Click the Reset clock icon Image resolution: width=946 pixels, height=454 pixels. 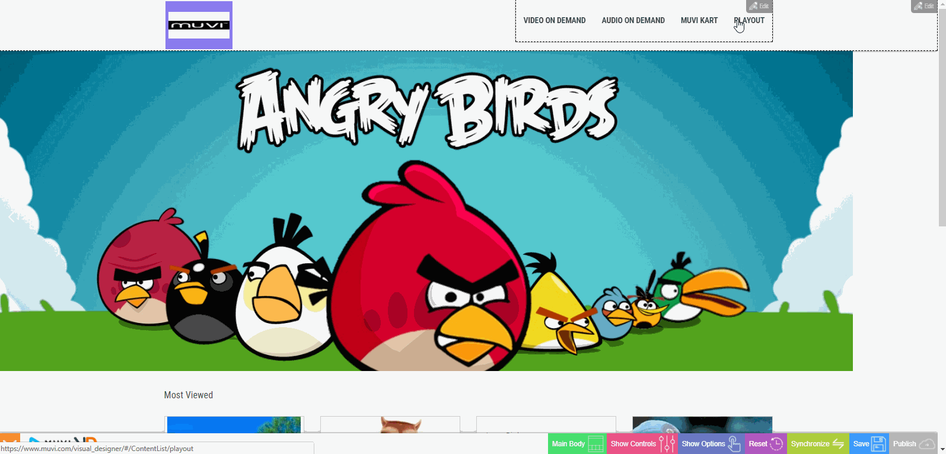(x=776, y=443)
